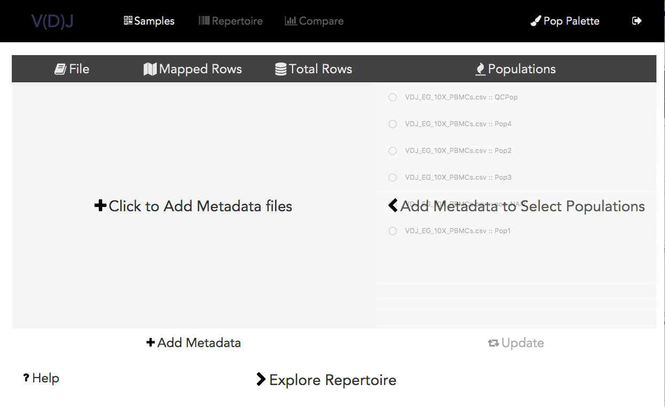Click the Pop Palette brush icon

click(535, 20)
